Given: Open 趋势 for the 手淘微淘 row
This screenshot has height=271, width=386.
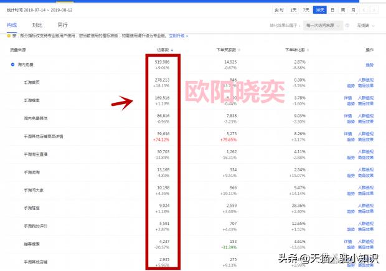Looking at the screenshot, I should (x=351, y=176).
